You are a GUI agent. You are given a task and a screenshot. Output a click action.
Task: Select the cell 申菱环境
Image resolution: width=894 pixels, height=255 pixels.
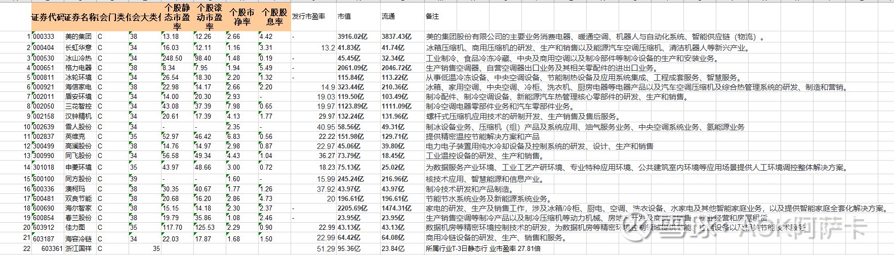78,167
